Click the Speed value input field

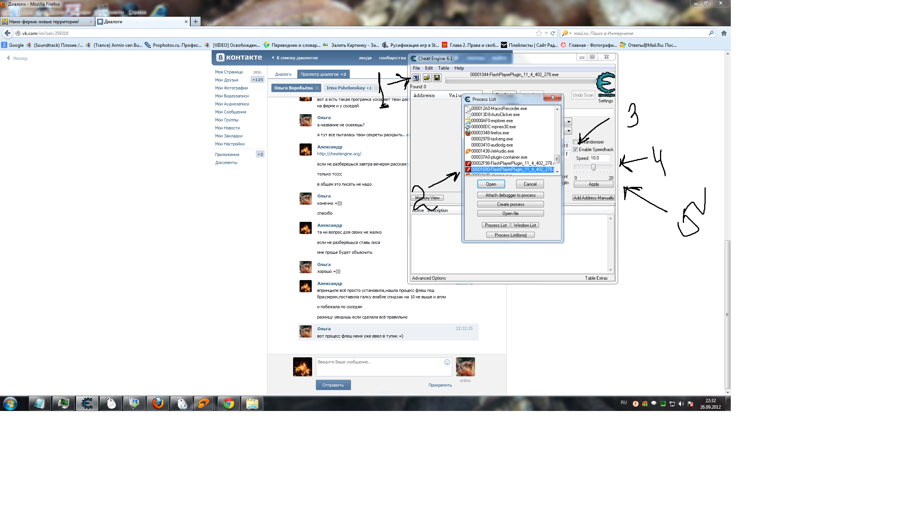pos(599,158)
